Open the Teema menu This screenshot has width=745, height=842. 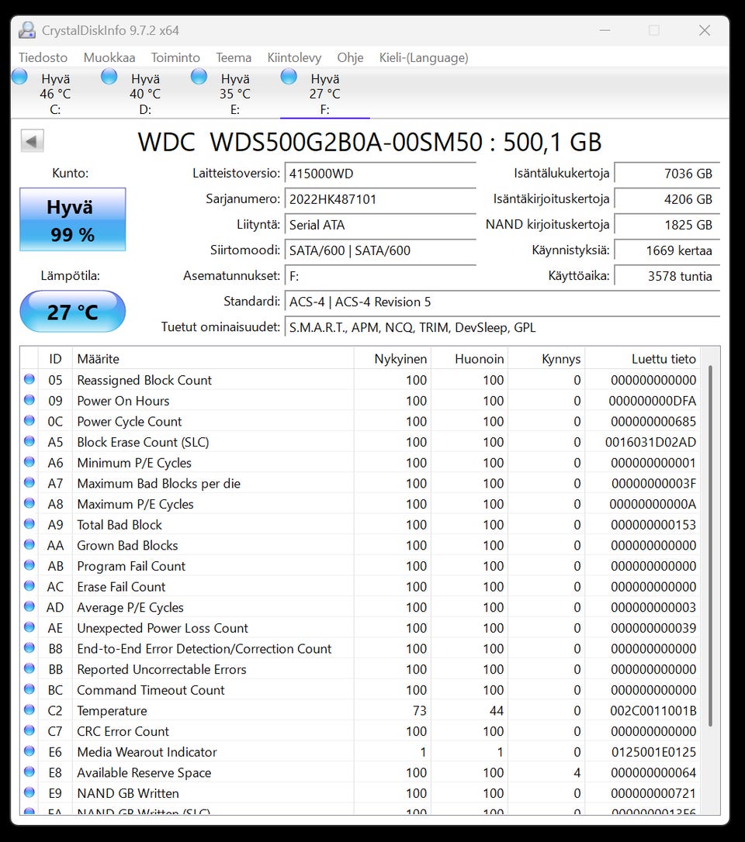[x=234, y=57]
